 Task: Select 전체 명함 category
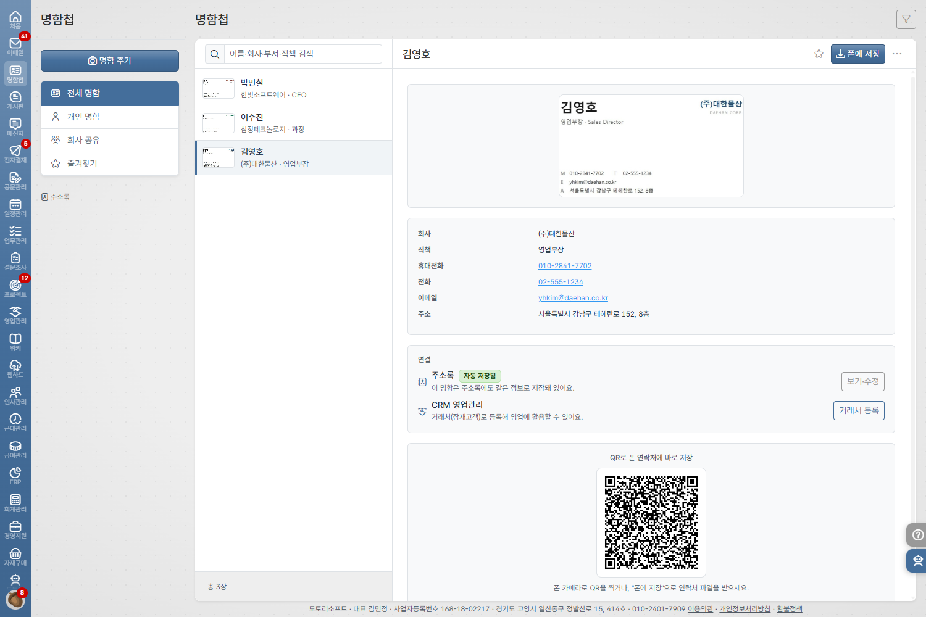pyautogui.click(x=110, y=93)
